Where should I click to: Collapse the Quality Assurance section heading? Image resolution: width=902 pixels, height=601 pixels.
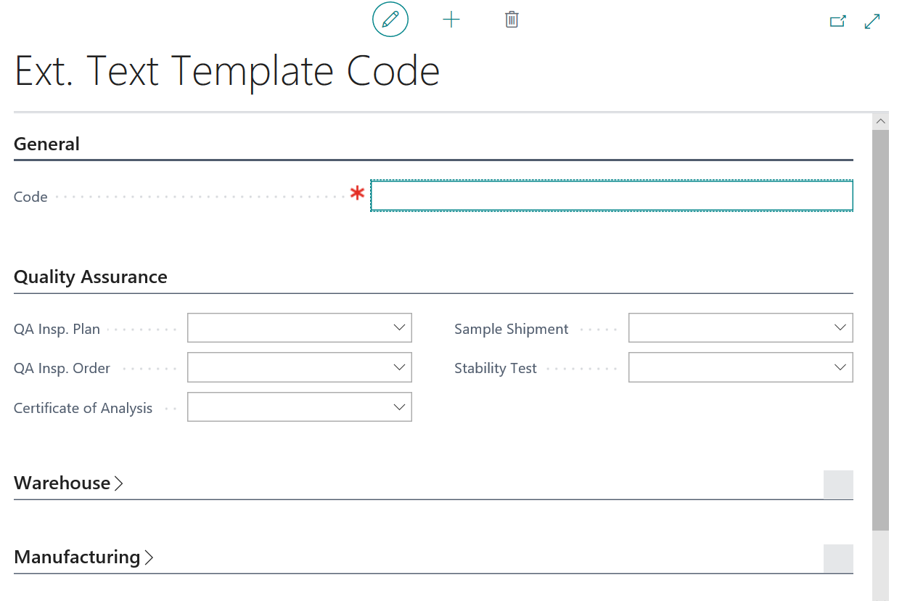click(x=91, y=277)
